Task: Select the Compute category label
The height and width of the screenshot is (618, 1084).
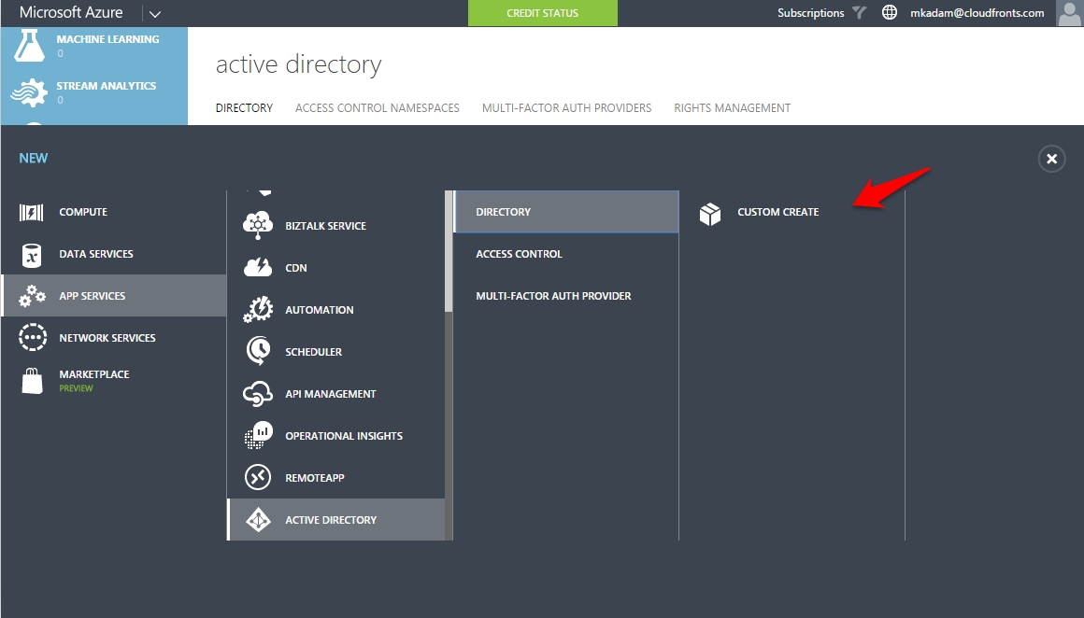Action: pos(83,212)
